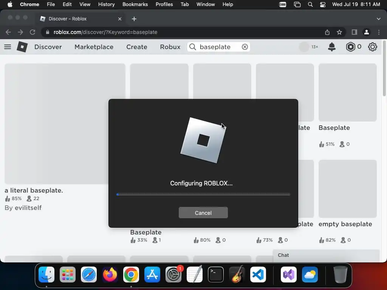387x290 pixels.
Task: Open the Trash in the Dock
Action: 341,274
